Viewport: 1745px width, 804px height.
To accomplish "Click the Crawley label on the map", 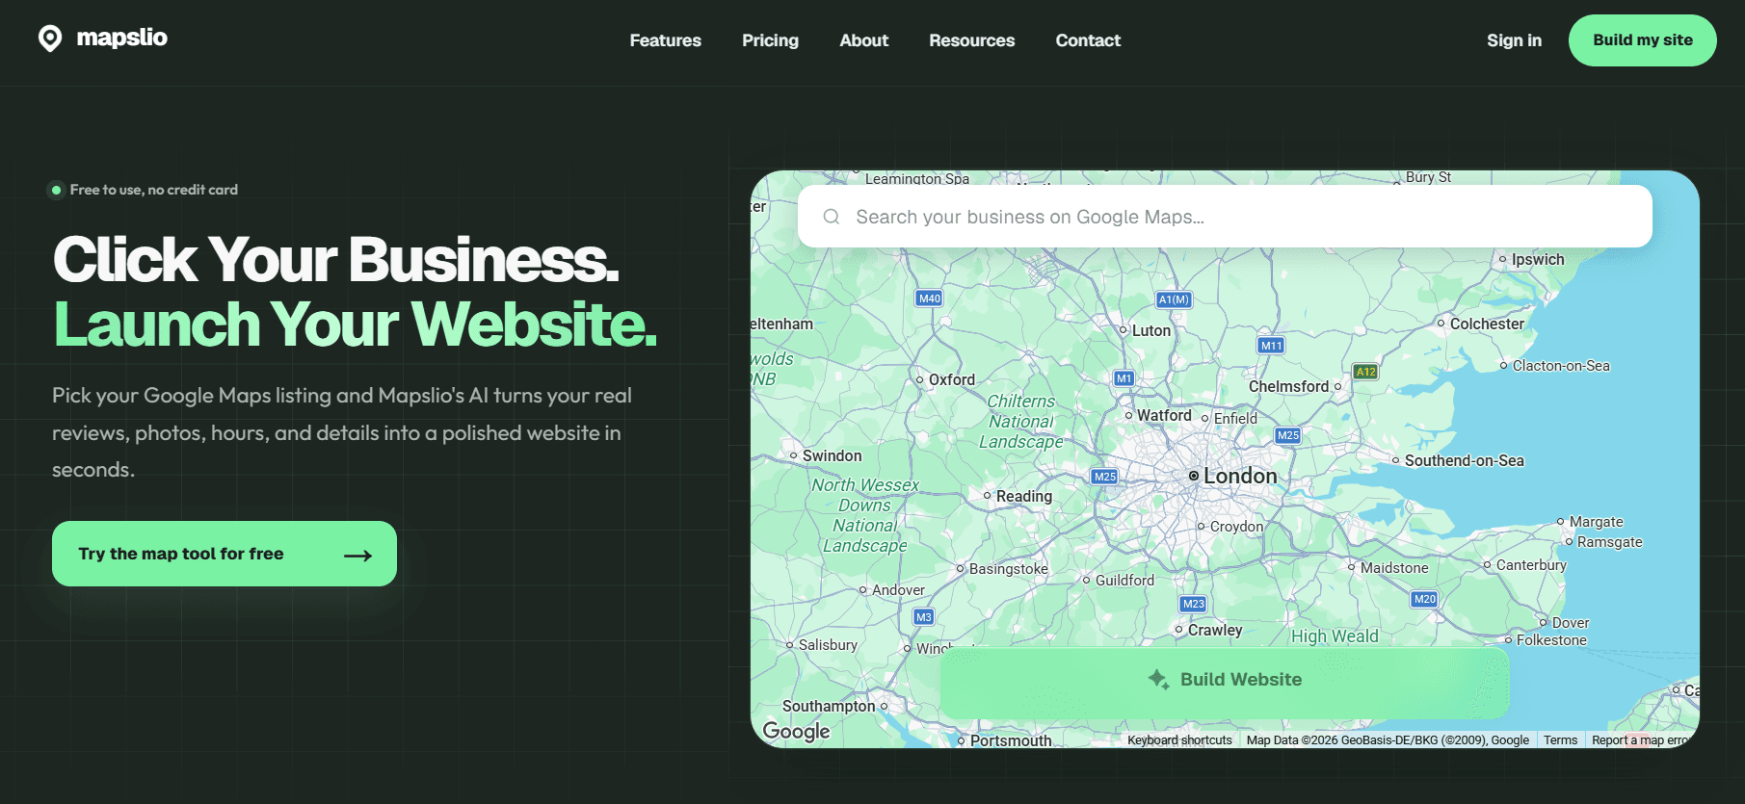I will (x=1215, y=630).
